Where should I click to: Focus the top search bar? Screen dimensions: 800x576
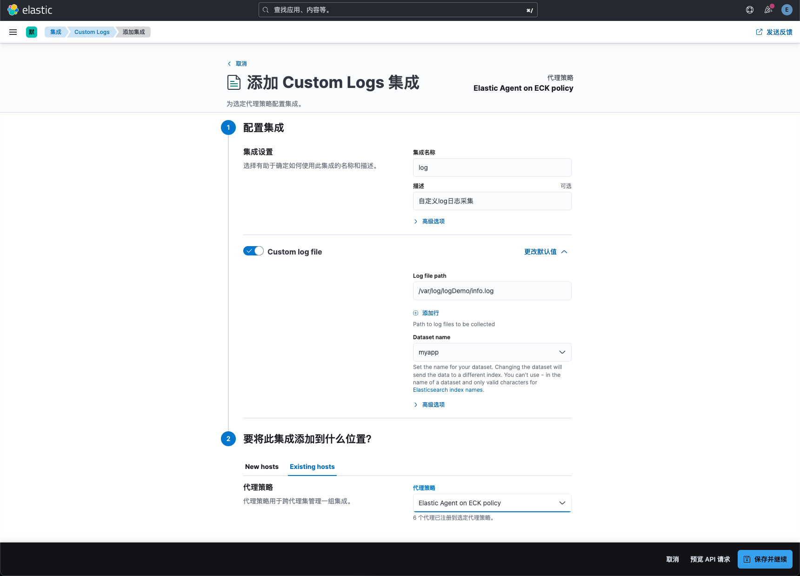coord(398,10)
